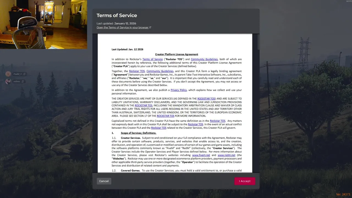Click "Last Updated: Jan. 12 2026" in the document
This screenshot has width=352, height=198.
(127, 50)
